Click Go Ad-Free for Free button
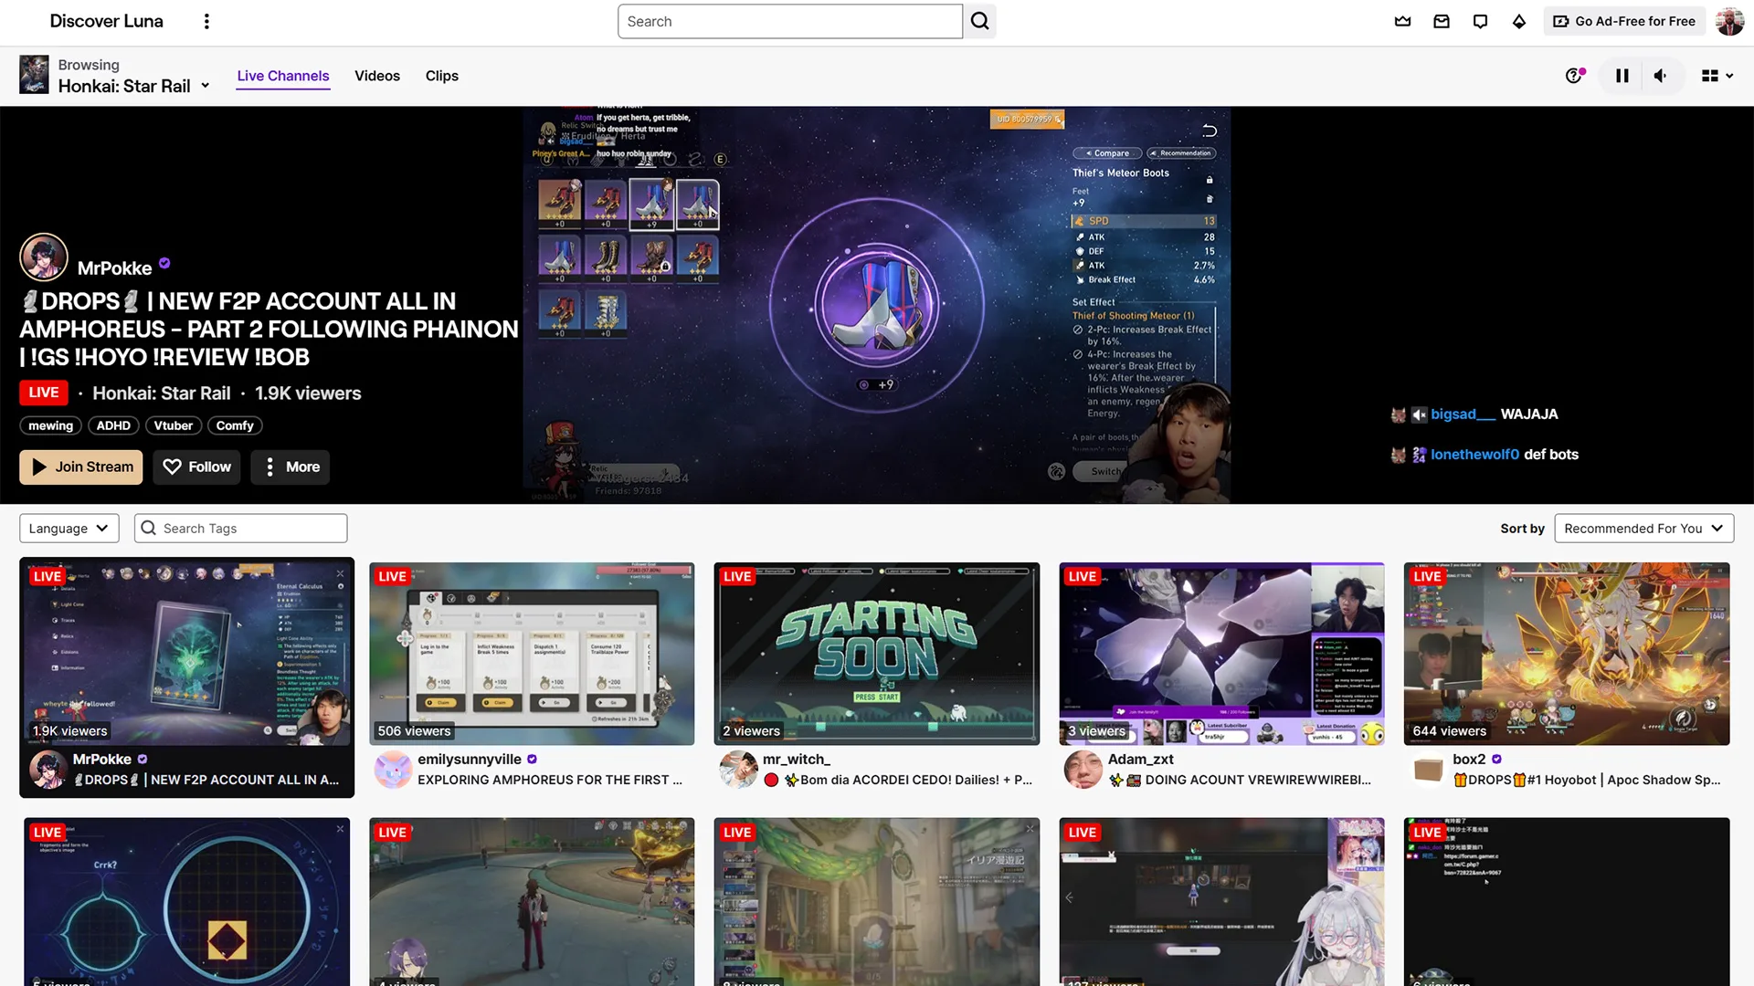The width and height of the screenshot is (1754, 986). tap(1624, 21)
